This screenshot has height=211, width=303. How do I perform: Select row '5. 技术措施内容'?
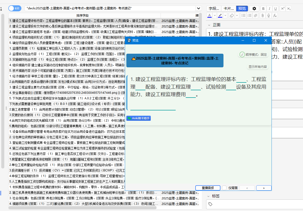click(x=67, y=70)
